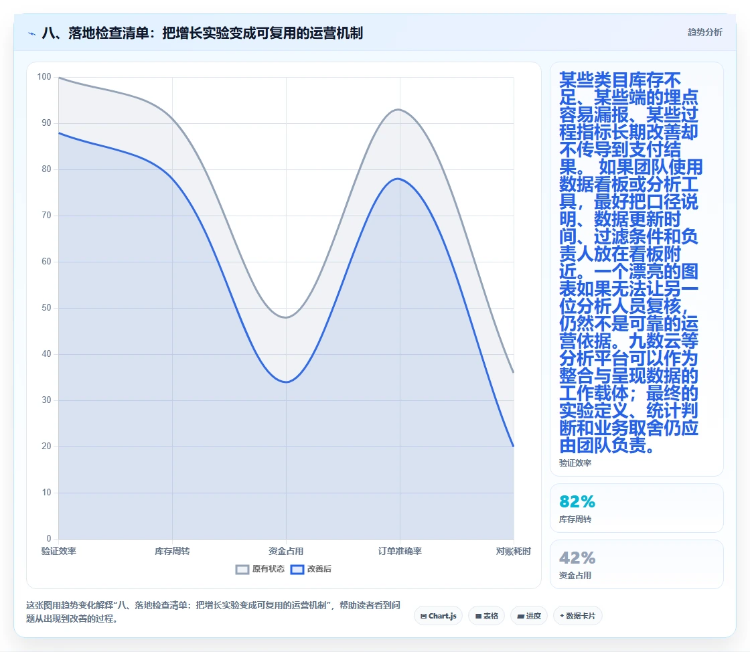Click the 趋势分析 label in header

pyautogui.click(x=704, y=33)
